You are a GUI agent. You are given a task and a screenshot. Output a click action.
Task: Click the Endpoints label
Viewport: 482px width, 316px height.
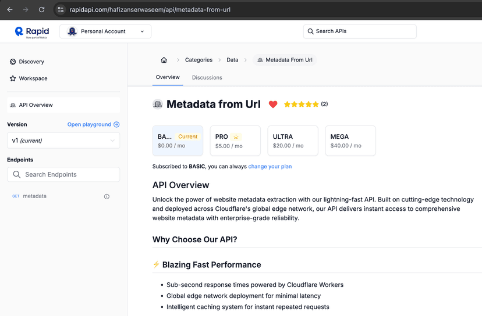(20, 160)
